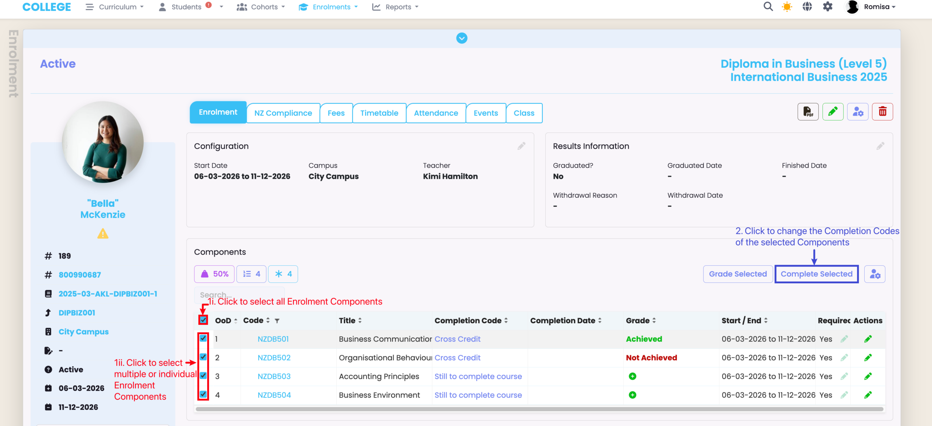
Task: Switch to the NZ Compliance tab
Action: pyautogui.click(x=283, y=113)
